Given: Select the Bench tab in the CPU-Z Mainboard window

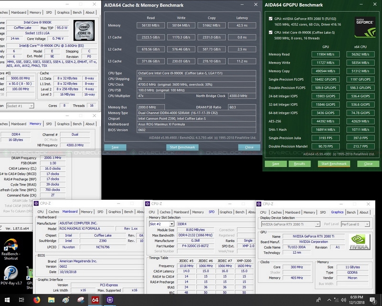Looking at the screenshot, I should [128, 212].
